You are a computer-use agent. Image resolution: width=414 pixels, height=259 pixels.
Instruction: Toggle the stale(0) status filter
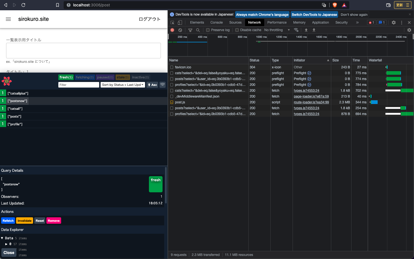click(123, 77)
